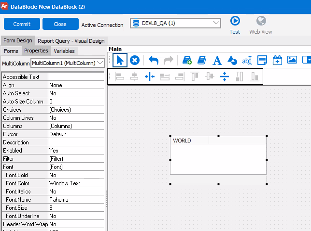
Task: Open the Active Connection DEVL8_QA dropdown
Action: click(216, 23)
